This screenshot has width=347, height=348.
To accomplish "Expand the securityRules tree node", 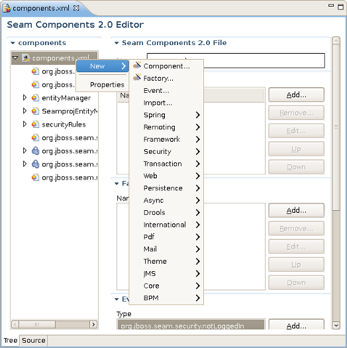I will coord(25,124).
